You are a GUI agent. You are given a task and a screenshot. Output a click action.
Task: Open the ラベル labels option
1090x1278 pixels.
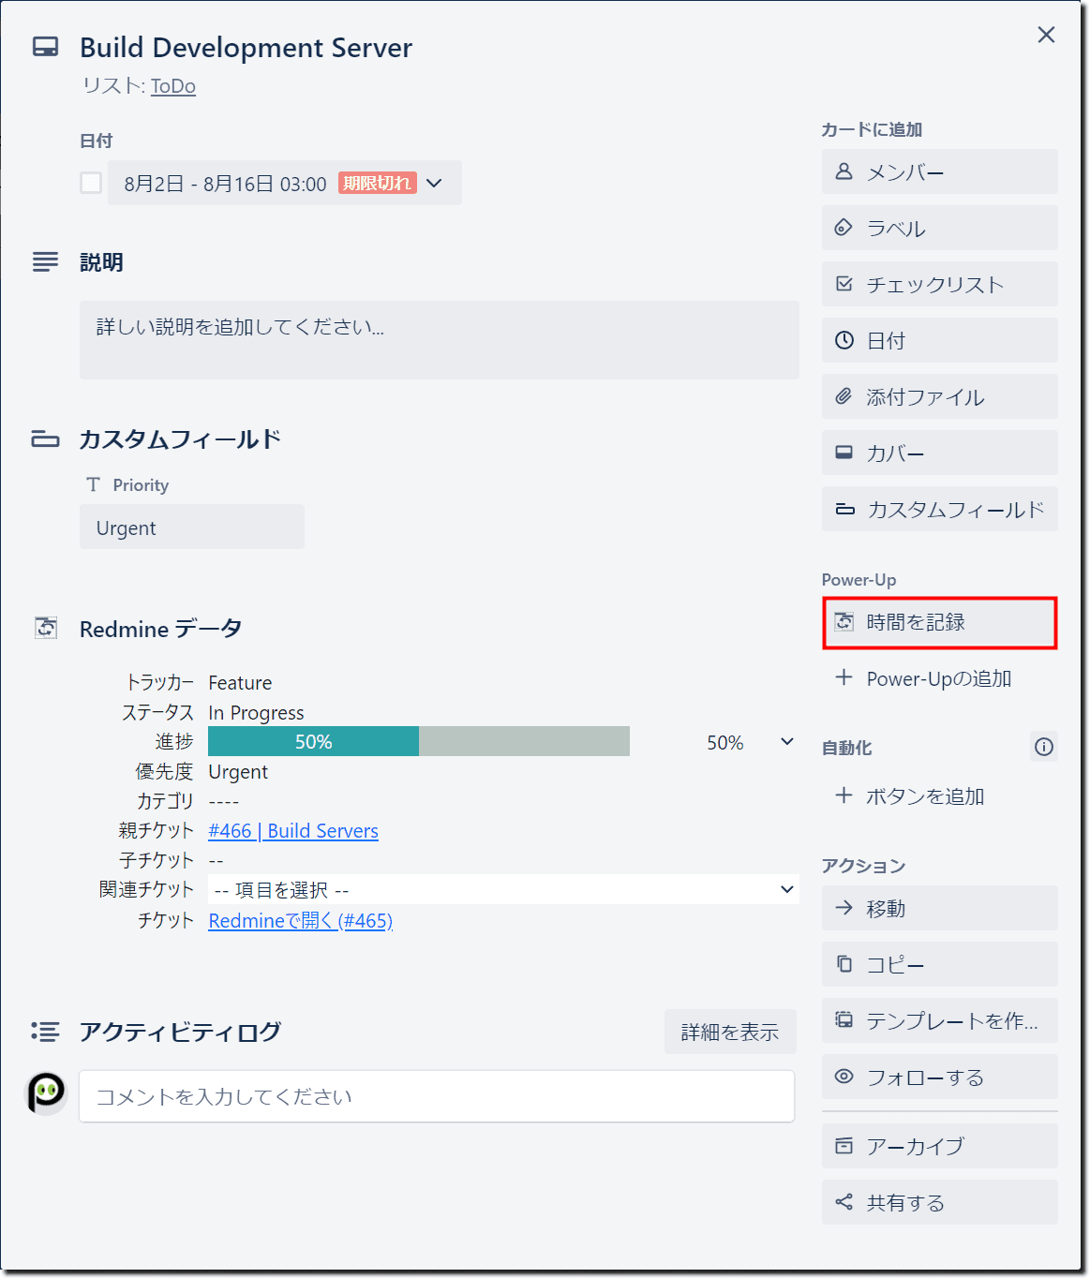[844, 228]
